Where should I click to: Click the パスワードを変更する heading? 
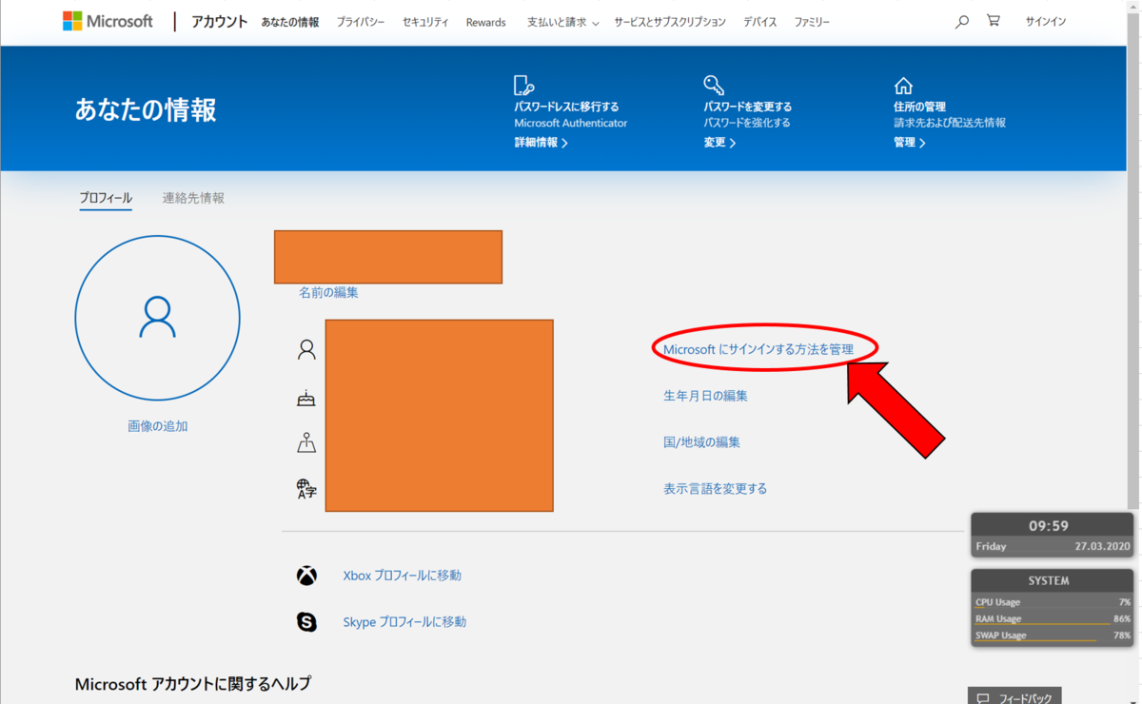coord(748,107)
